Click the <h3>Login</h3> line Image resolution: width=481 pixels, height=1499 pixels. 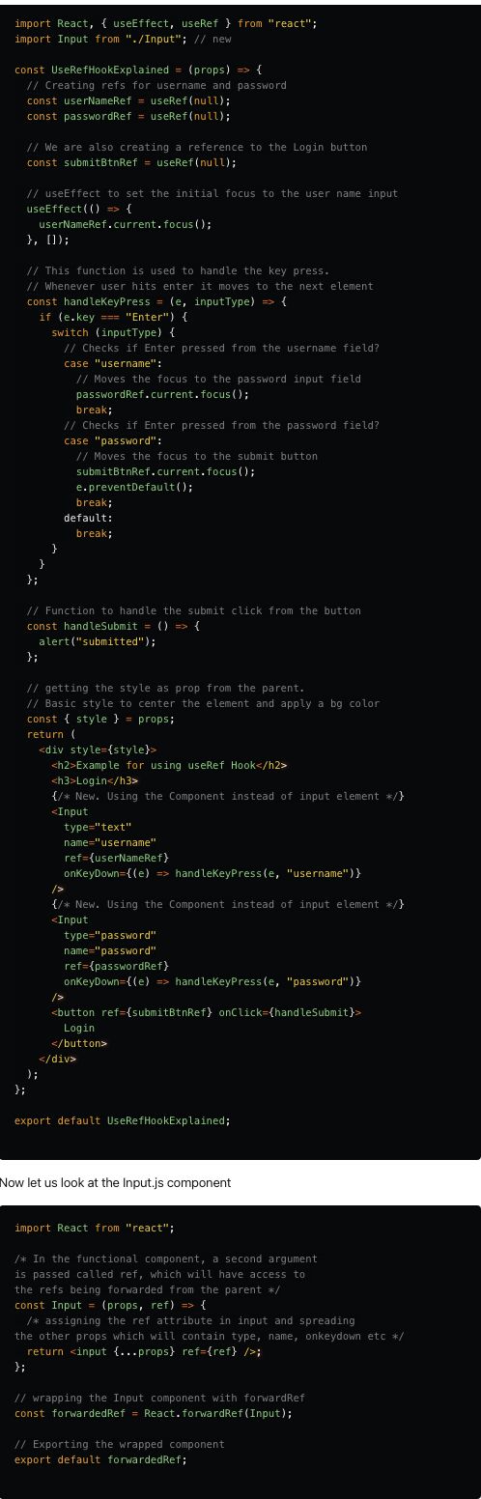click(x=95, y=780)
